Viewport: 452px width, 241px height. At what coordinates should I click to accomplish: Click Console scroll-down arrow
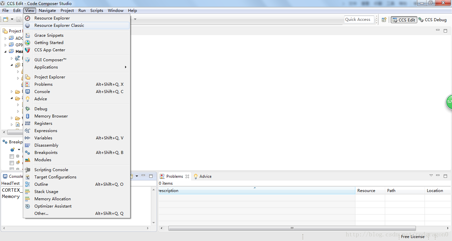(154, 223)
